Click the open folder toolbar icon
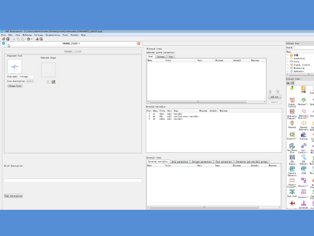Viewport: 314px width, 236px height. coord(3,39)
